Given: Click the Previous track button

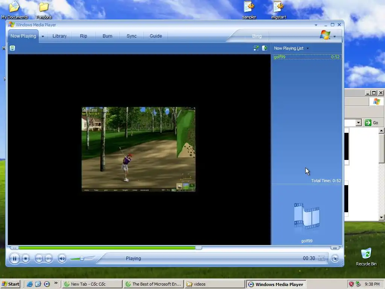Looking at the screenshot, I should 39,258.
